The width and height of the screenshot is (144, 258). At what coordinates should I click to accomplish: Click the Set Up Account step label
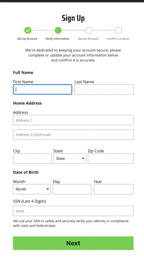(x=27, y=39)
